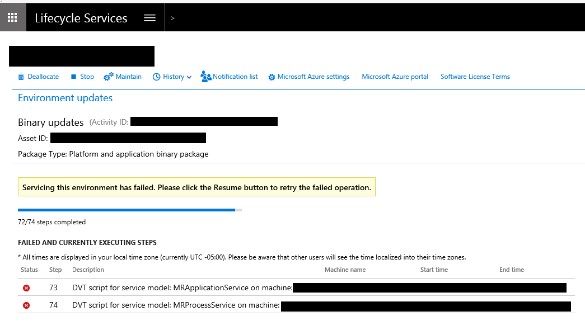This screenshot has height=330, width=585.
Task: Click the failed status icon for step 73
Action: point(26,288)
